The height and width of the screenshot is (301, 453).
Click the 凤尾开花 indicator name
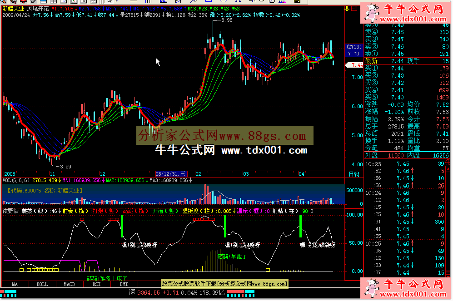pos(38,9)
